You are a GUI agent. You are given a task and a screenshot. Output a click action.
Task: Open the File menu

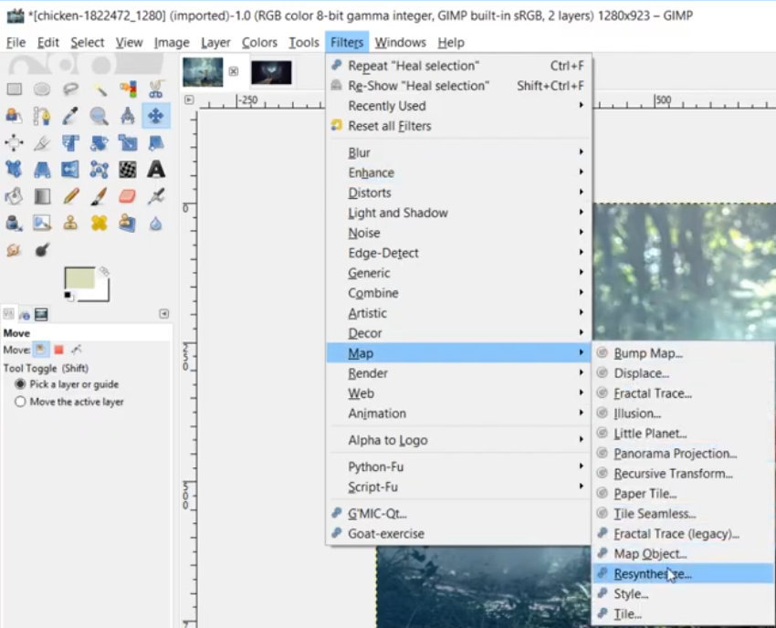[x=16, y=43]
